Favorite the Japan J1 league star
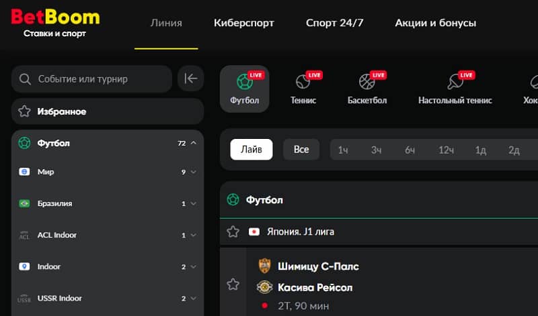 click(233, 231)
